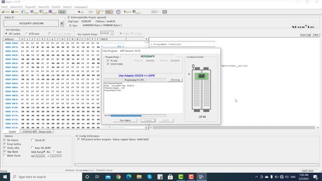Click hex view scroll down arrow
Viewport: 322px width, 181px height.
point(146,128)
